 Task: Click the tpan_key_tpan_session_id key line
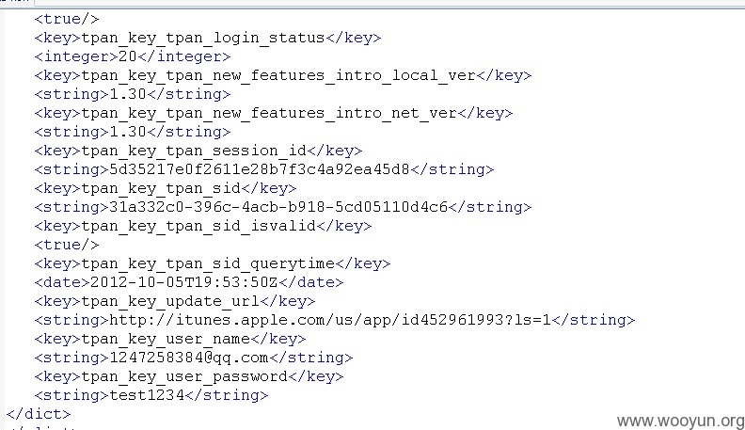[198, 151]
